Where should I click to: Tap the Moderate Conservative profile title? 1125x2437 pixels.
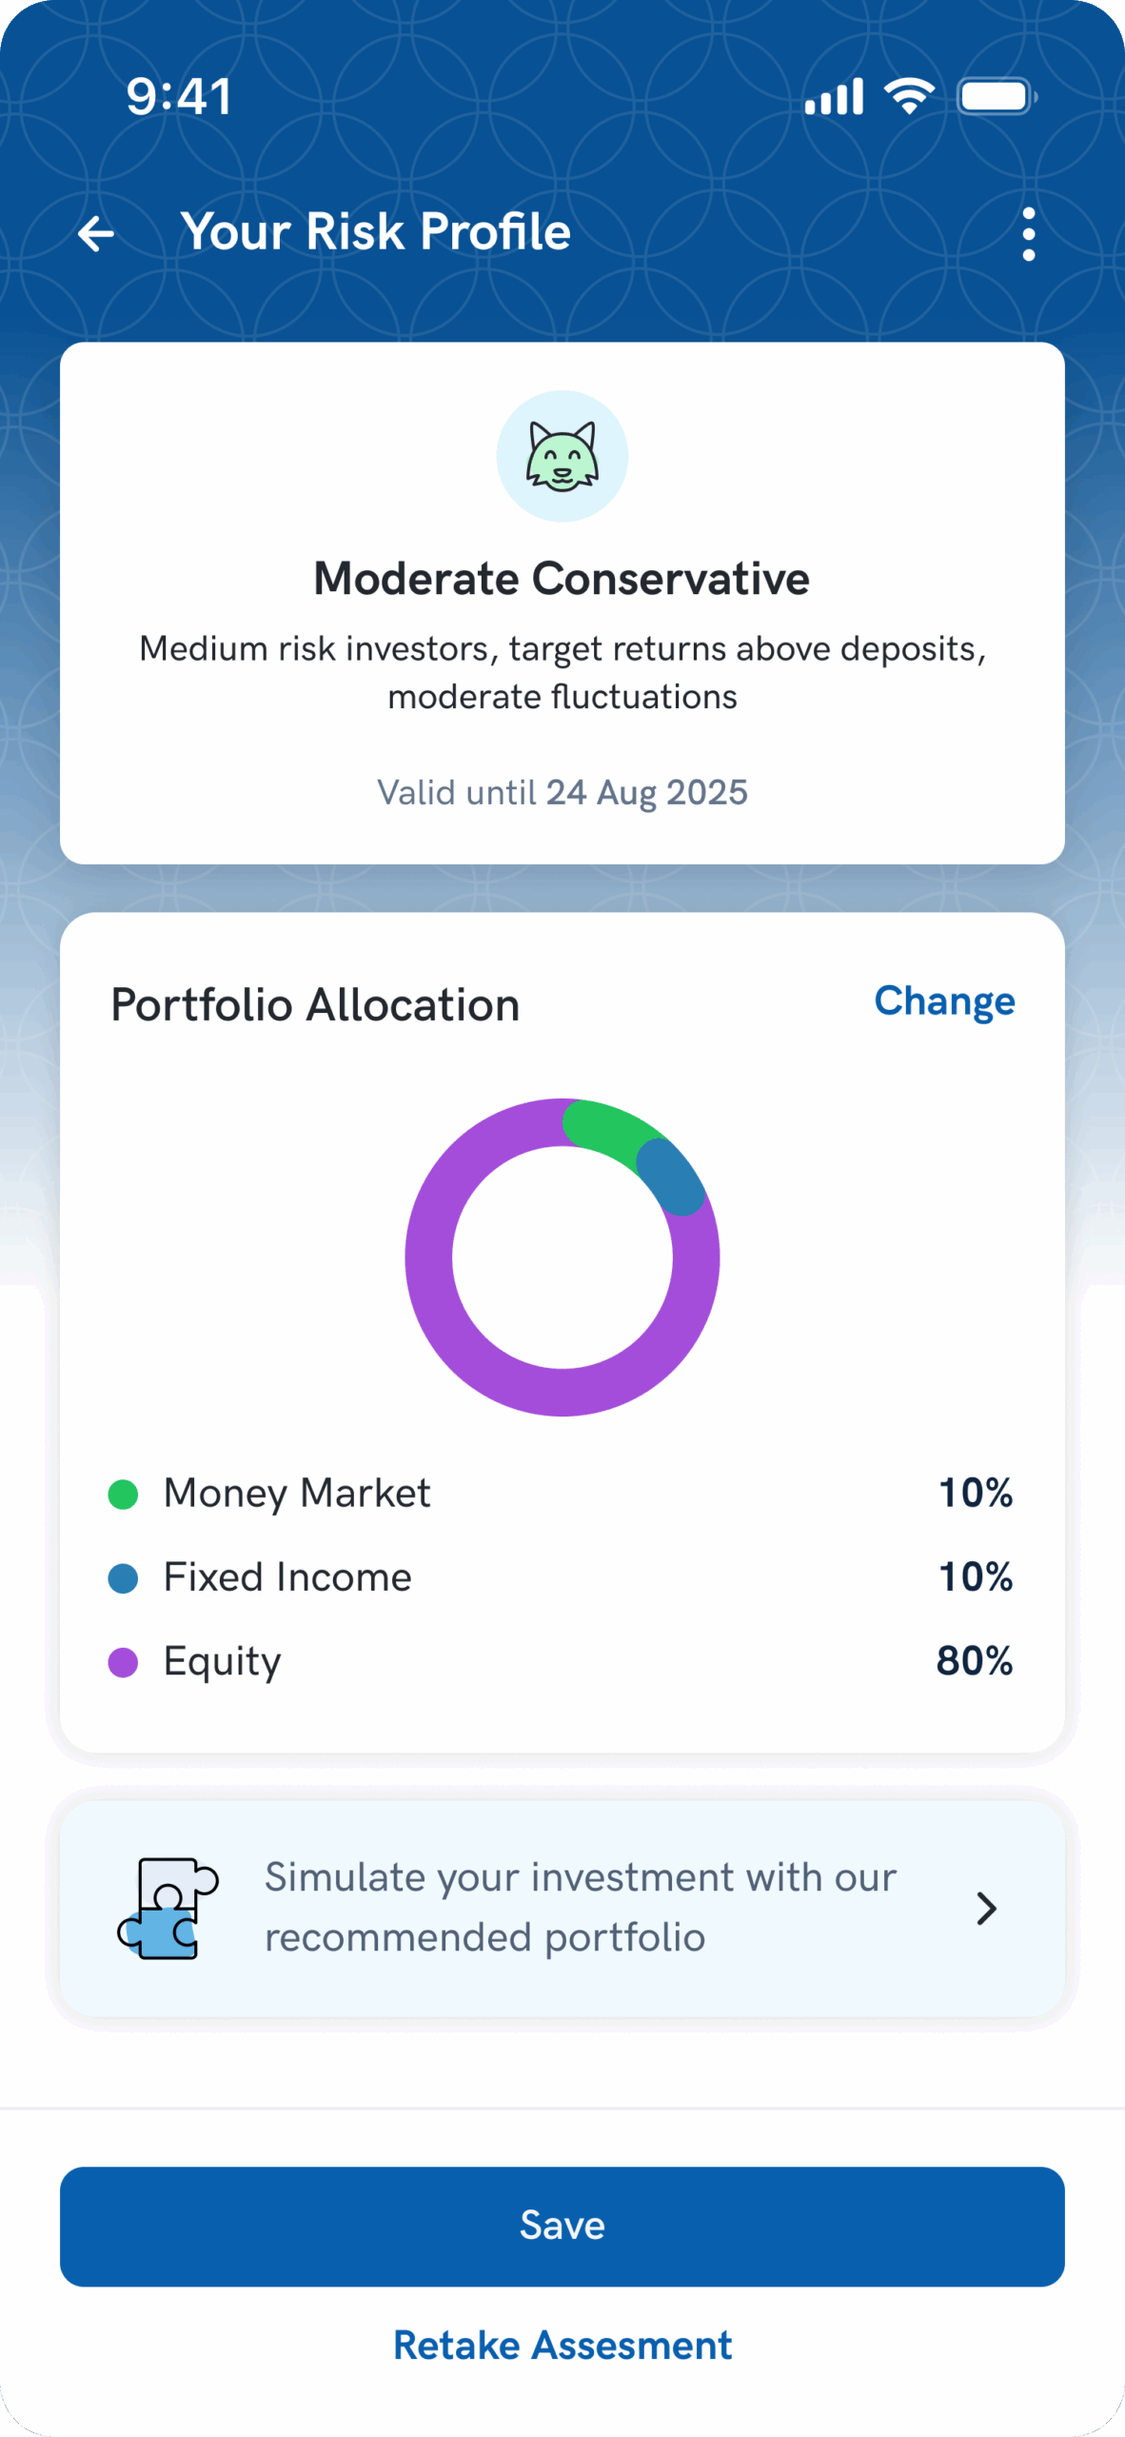(562, 579)
